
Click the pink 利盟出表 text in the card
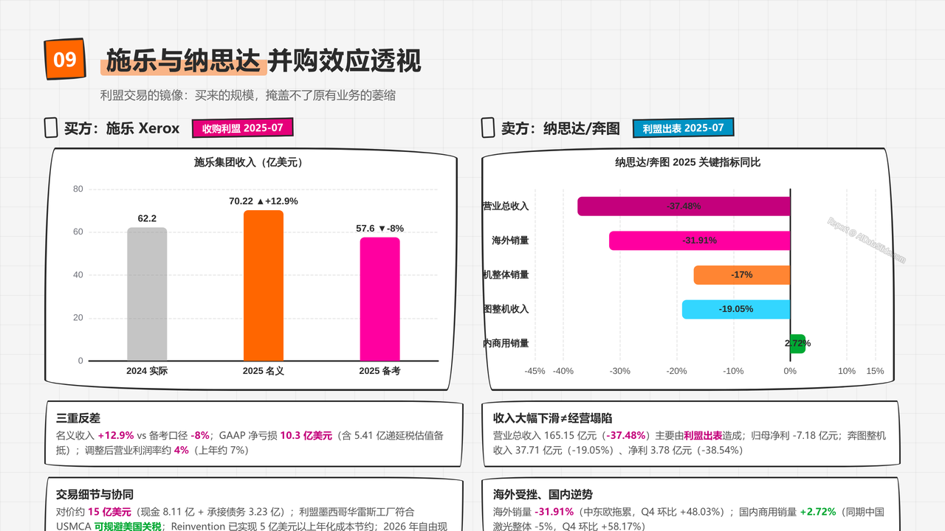click(703, 435)
